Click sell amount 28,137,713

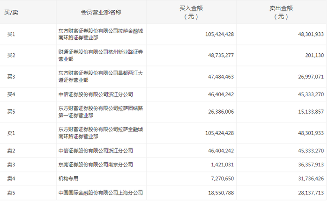311,193
